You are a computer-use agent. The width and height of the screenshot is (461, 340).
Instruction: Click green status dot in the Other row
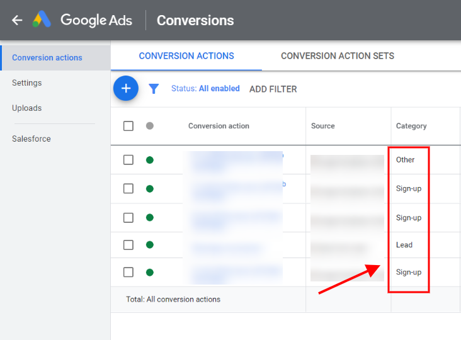150,160
